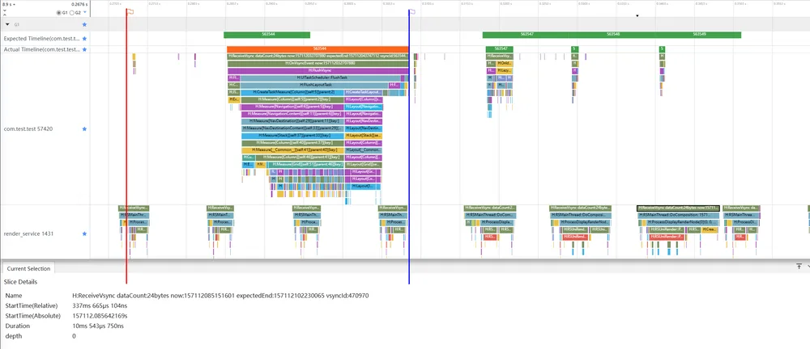The width and height of the screenshot is (810, 349).
Task: Select Expected Timeline slice 563544
Action: (266, 35)
